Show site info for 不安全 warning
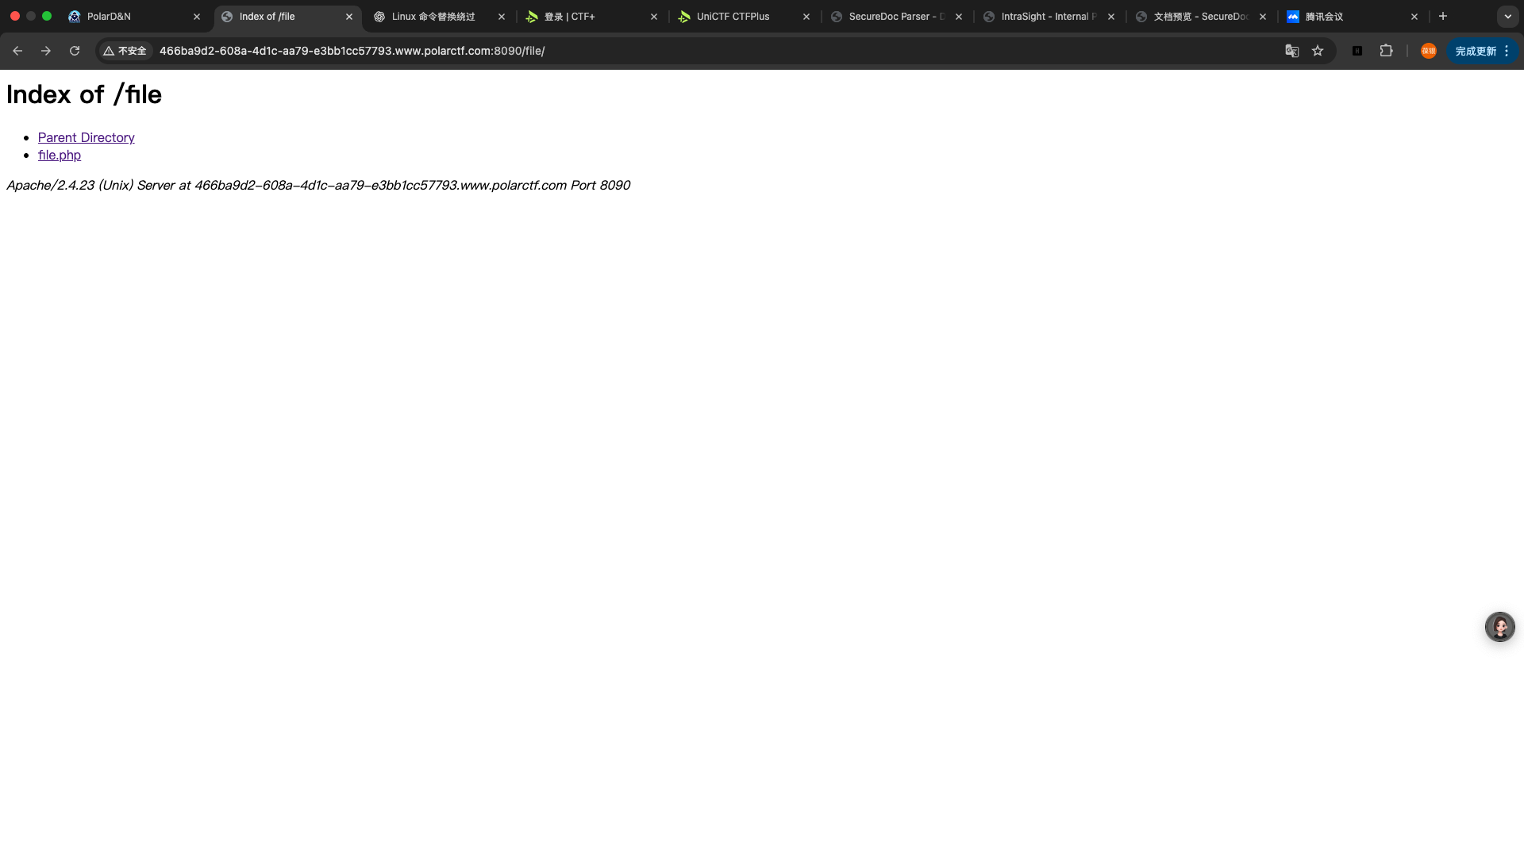Image resolution: width=1524 pixels, height=857 pixels. point(125,51)
